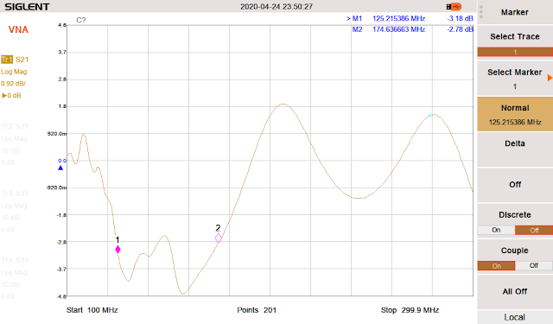Image resolution: width=553 pixels, height=324 pixels.
Task: Enable Couple On option
Action: pyautogui.click(x=496, y=266)
